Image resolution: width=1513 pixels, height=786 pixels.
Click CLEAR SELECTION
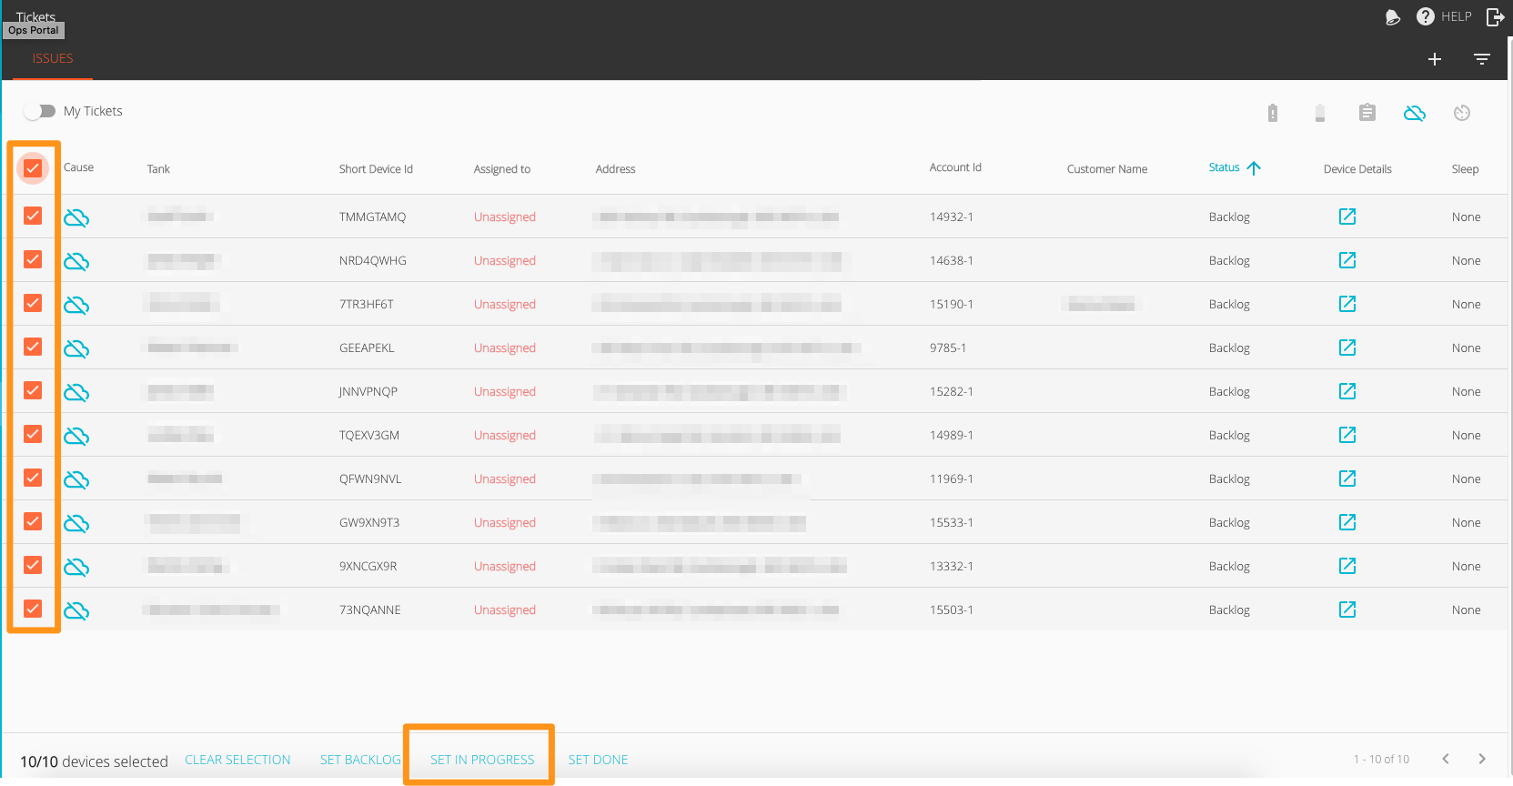[x=237, y=760]
